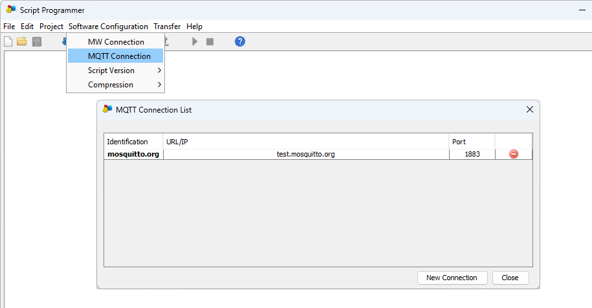
Task: Open the Edit menu
Action: coord(27,27)
